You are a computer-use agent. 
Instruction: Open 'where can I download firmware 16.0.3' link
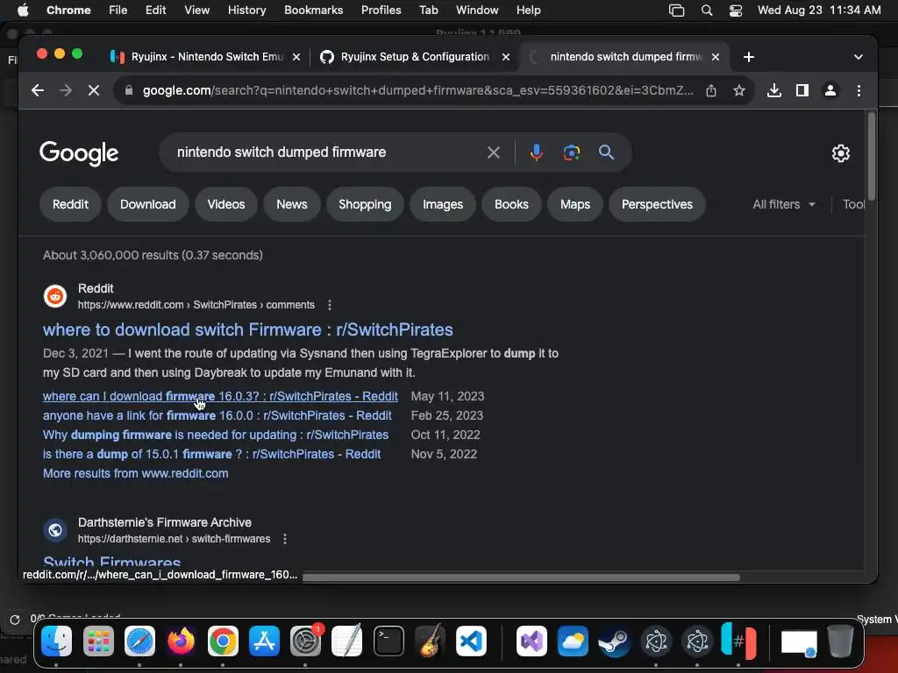click(x=220, y=396)
